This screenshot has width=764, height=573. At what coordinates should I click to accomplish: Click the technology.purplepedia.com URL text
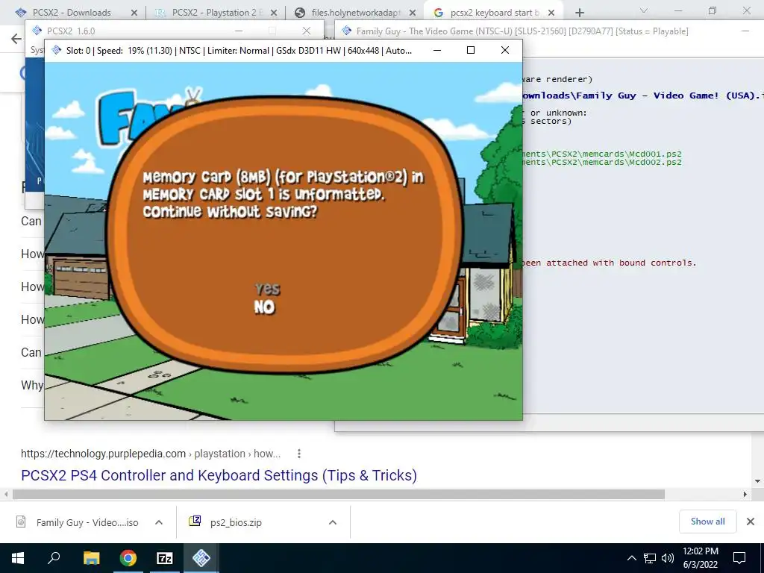click(103, 454)
